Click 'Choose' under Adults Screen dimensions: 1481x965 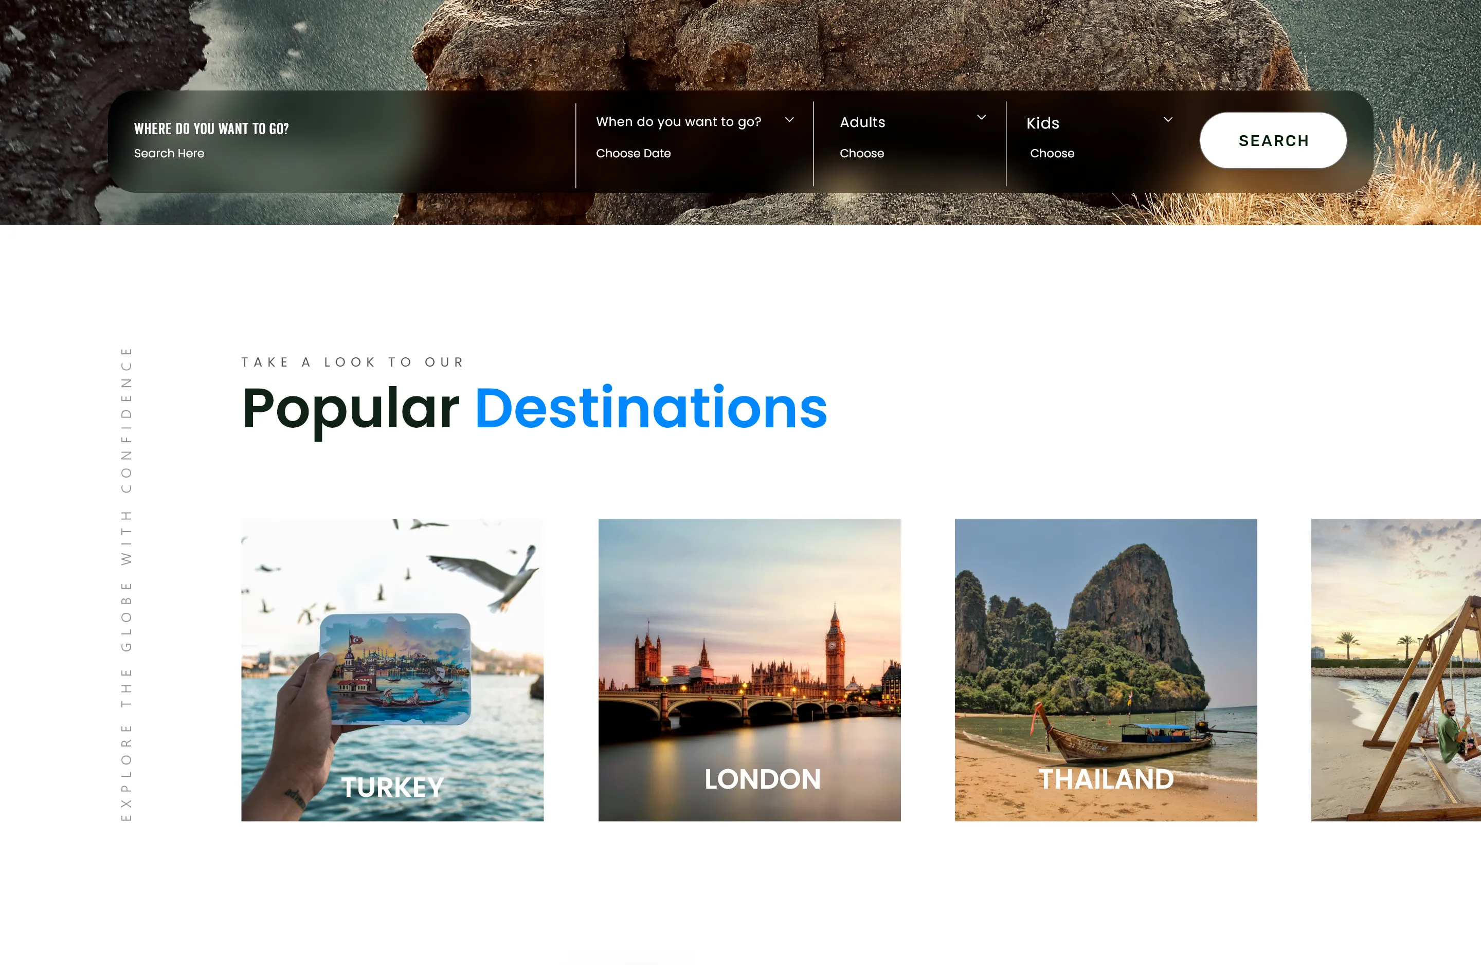862,153
